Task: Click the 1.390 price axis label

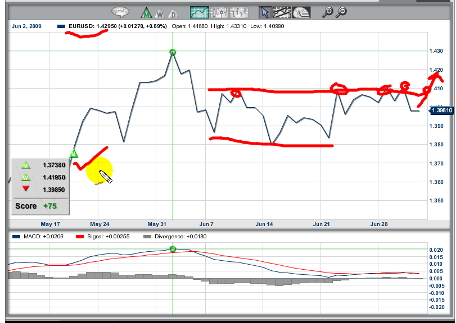Action: tap(436, 126)
